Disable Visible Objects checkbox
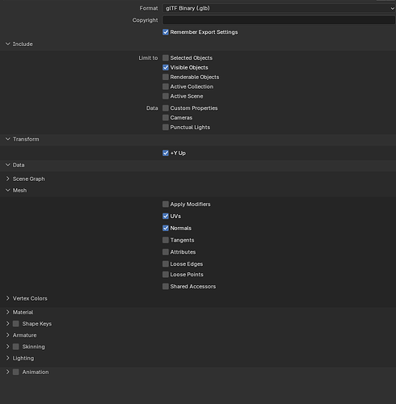Viewport: 396px width, 404px height. [x=166, y=67]
